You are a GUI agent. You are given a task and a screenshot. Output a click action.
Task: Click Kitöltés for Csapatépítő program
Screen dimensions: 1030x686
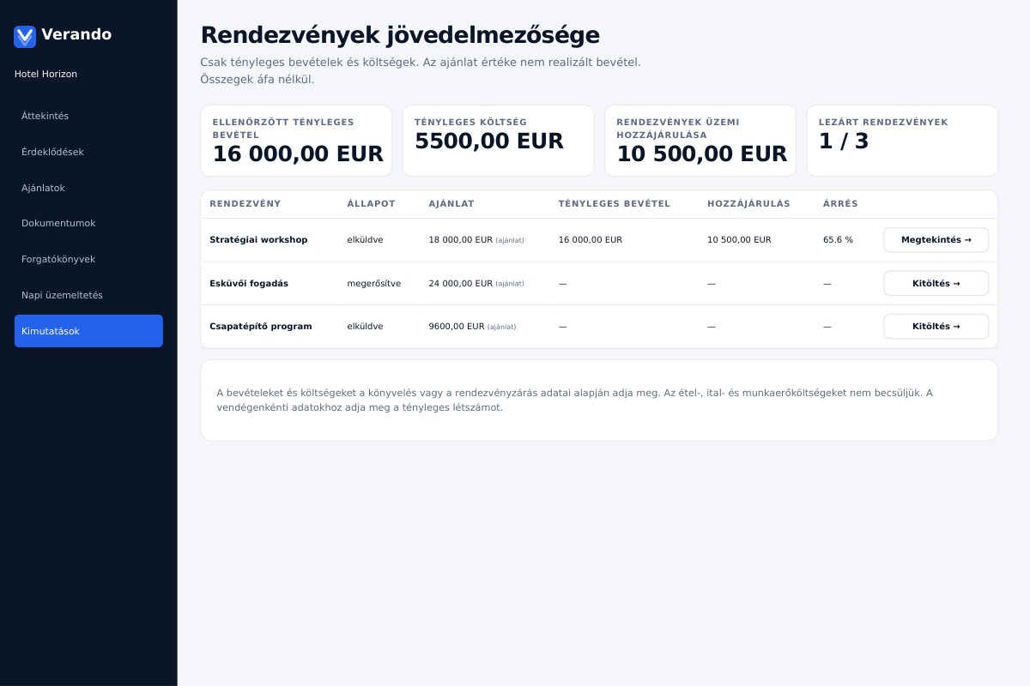[936, 327]
